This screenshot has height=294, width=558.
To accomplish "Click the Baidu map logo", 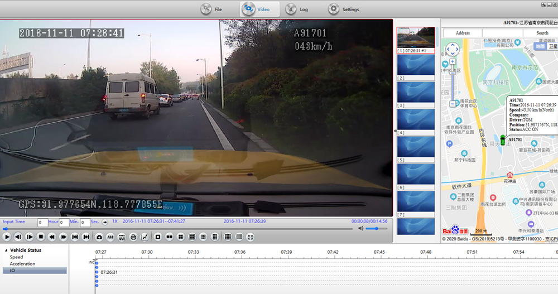I will [x=455, y=230].
